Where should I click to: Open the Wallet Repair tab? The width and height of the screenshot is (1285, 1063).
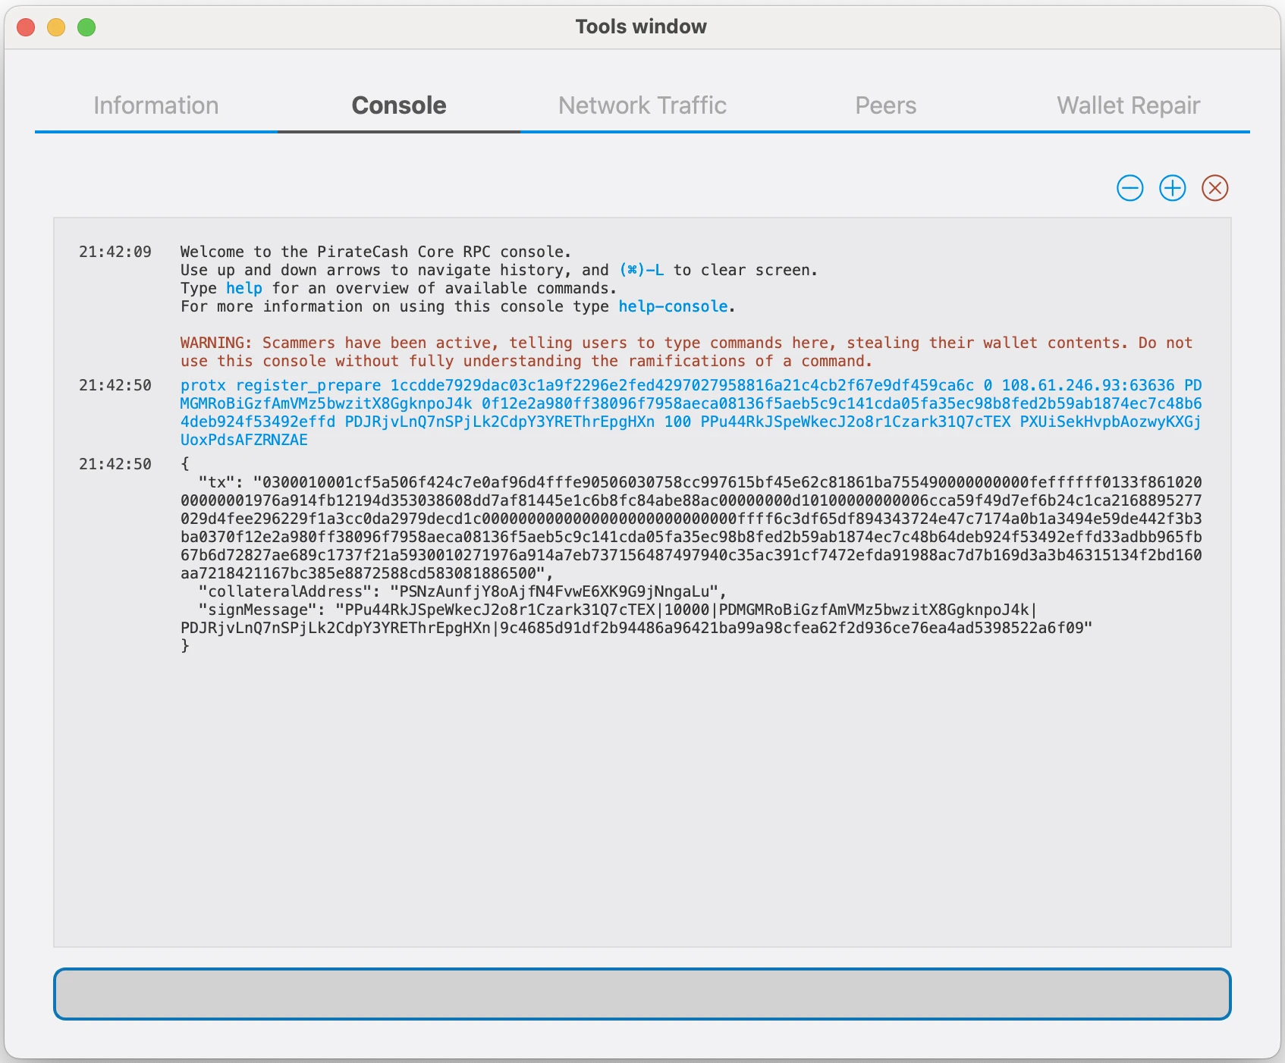1129,105
